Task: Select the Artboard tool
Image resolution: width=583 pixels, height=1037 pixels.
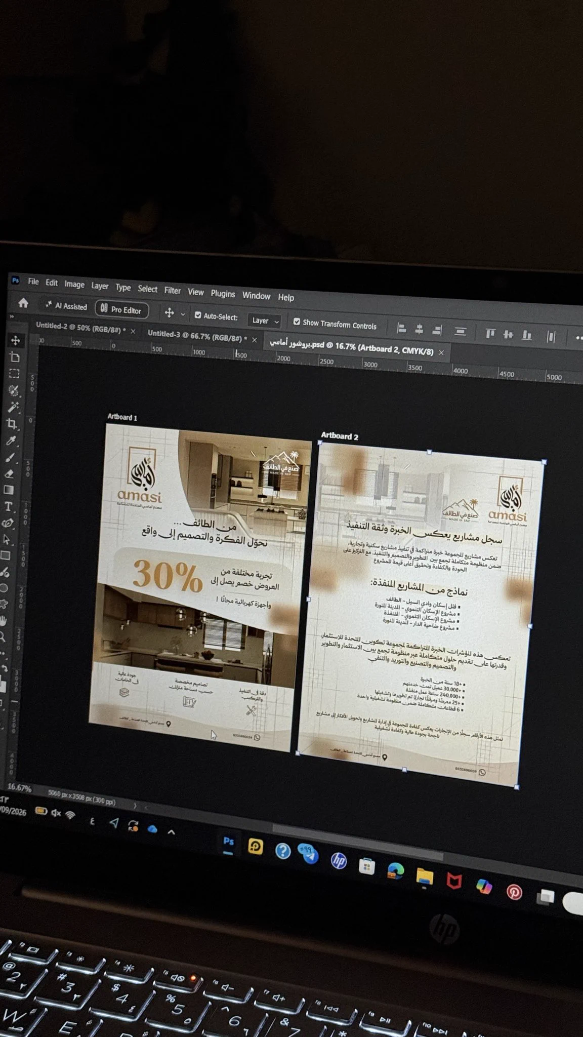Action: coord(15,357)
